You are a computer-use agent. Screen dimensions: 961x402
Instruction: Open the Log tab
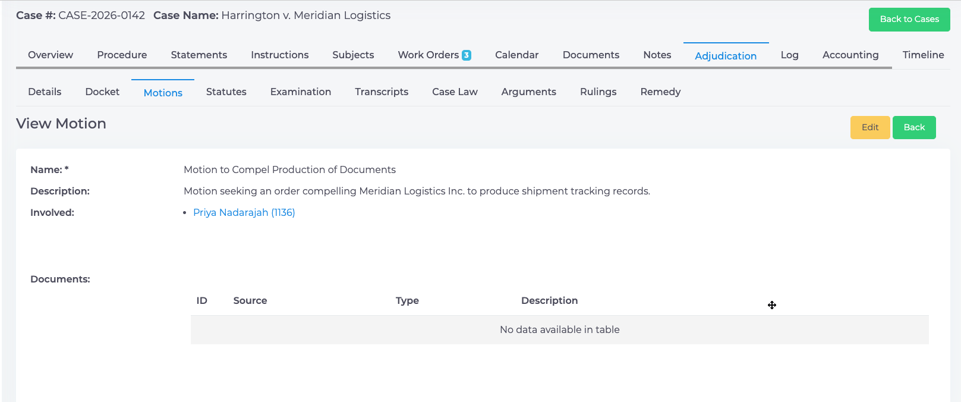[x=789, y=55]
